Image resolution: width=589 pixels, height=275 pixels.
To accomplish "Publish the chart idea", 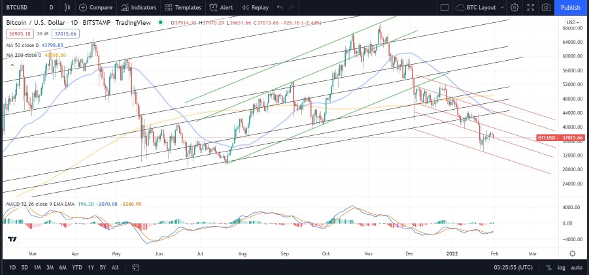I will 570,7.
